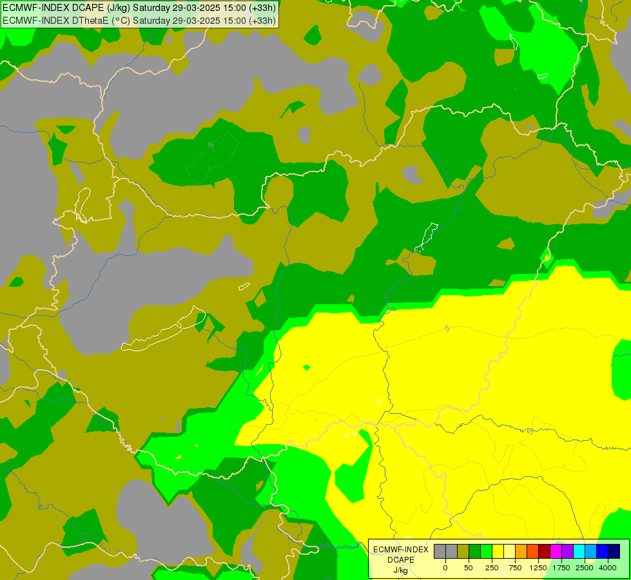
Task: Pick the olive swatch in the DCAPE legend
Action: (x=463, y=552)
